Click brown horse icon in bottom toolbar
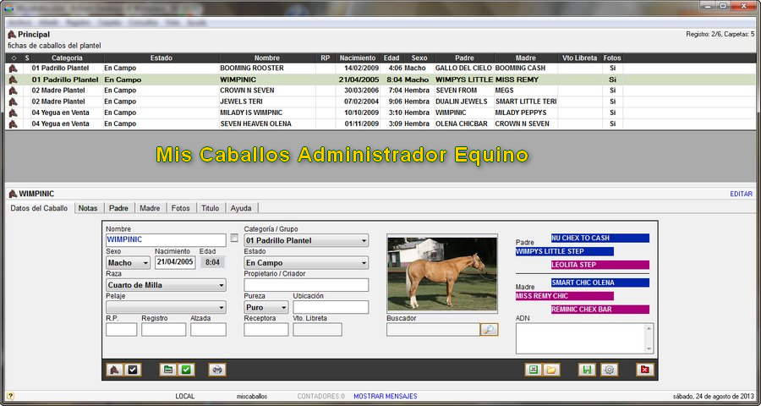Viewport: 761px width, 406px height. 114,370
